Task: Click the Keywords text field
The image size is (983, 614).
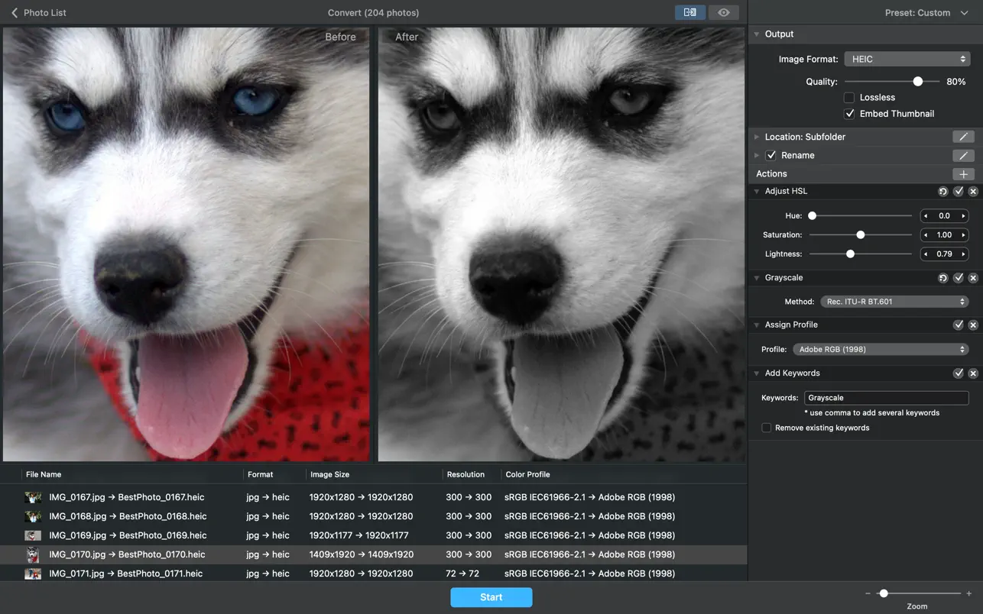Action: click(886, 398)
